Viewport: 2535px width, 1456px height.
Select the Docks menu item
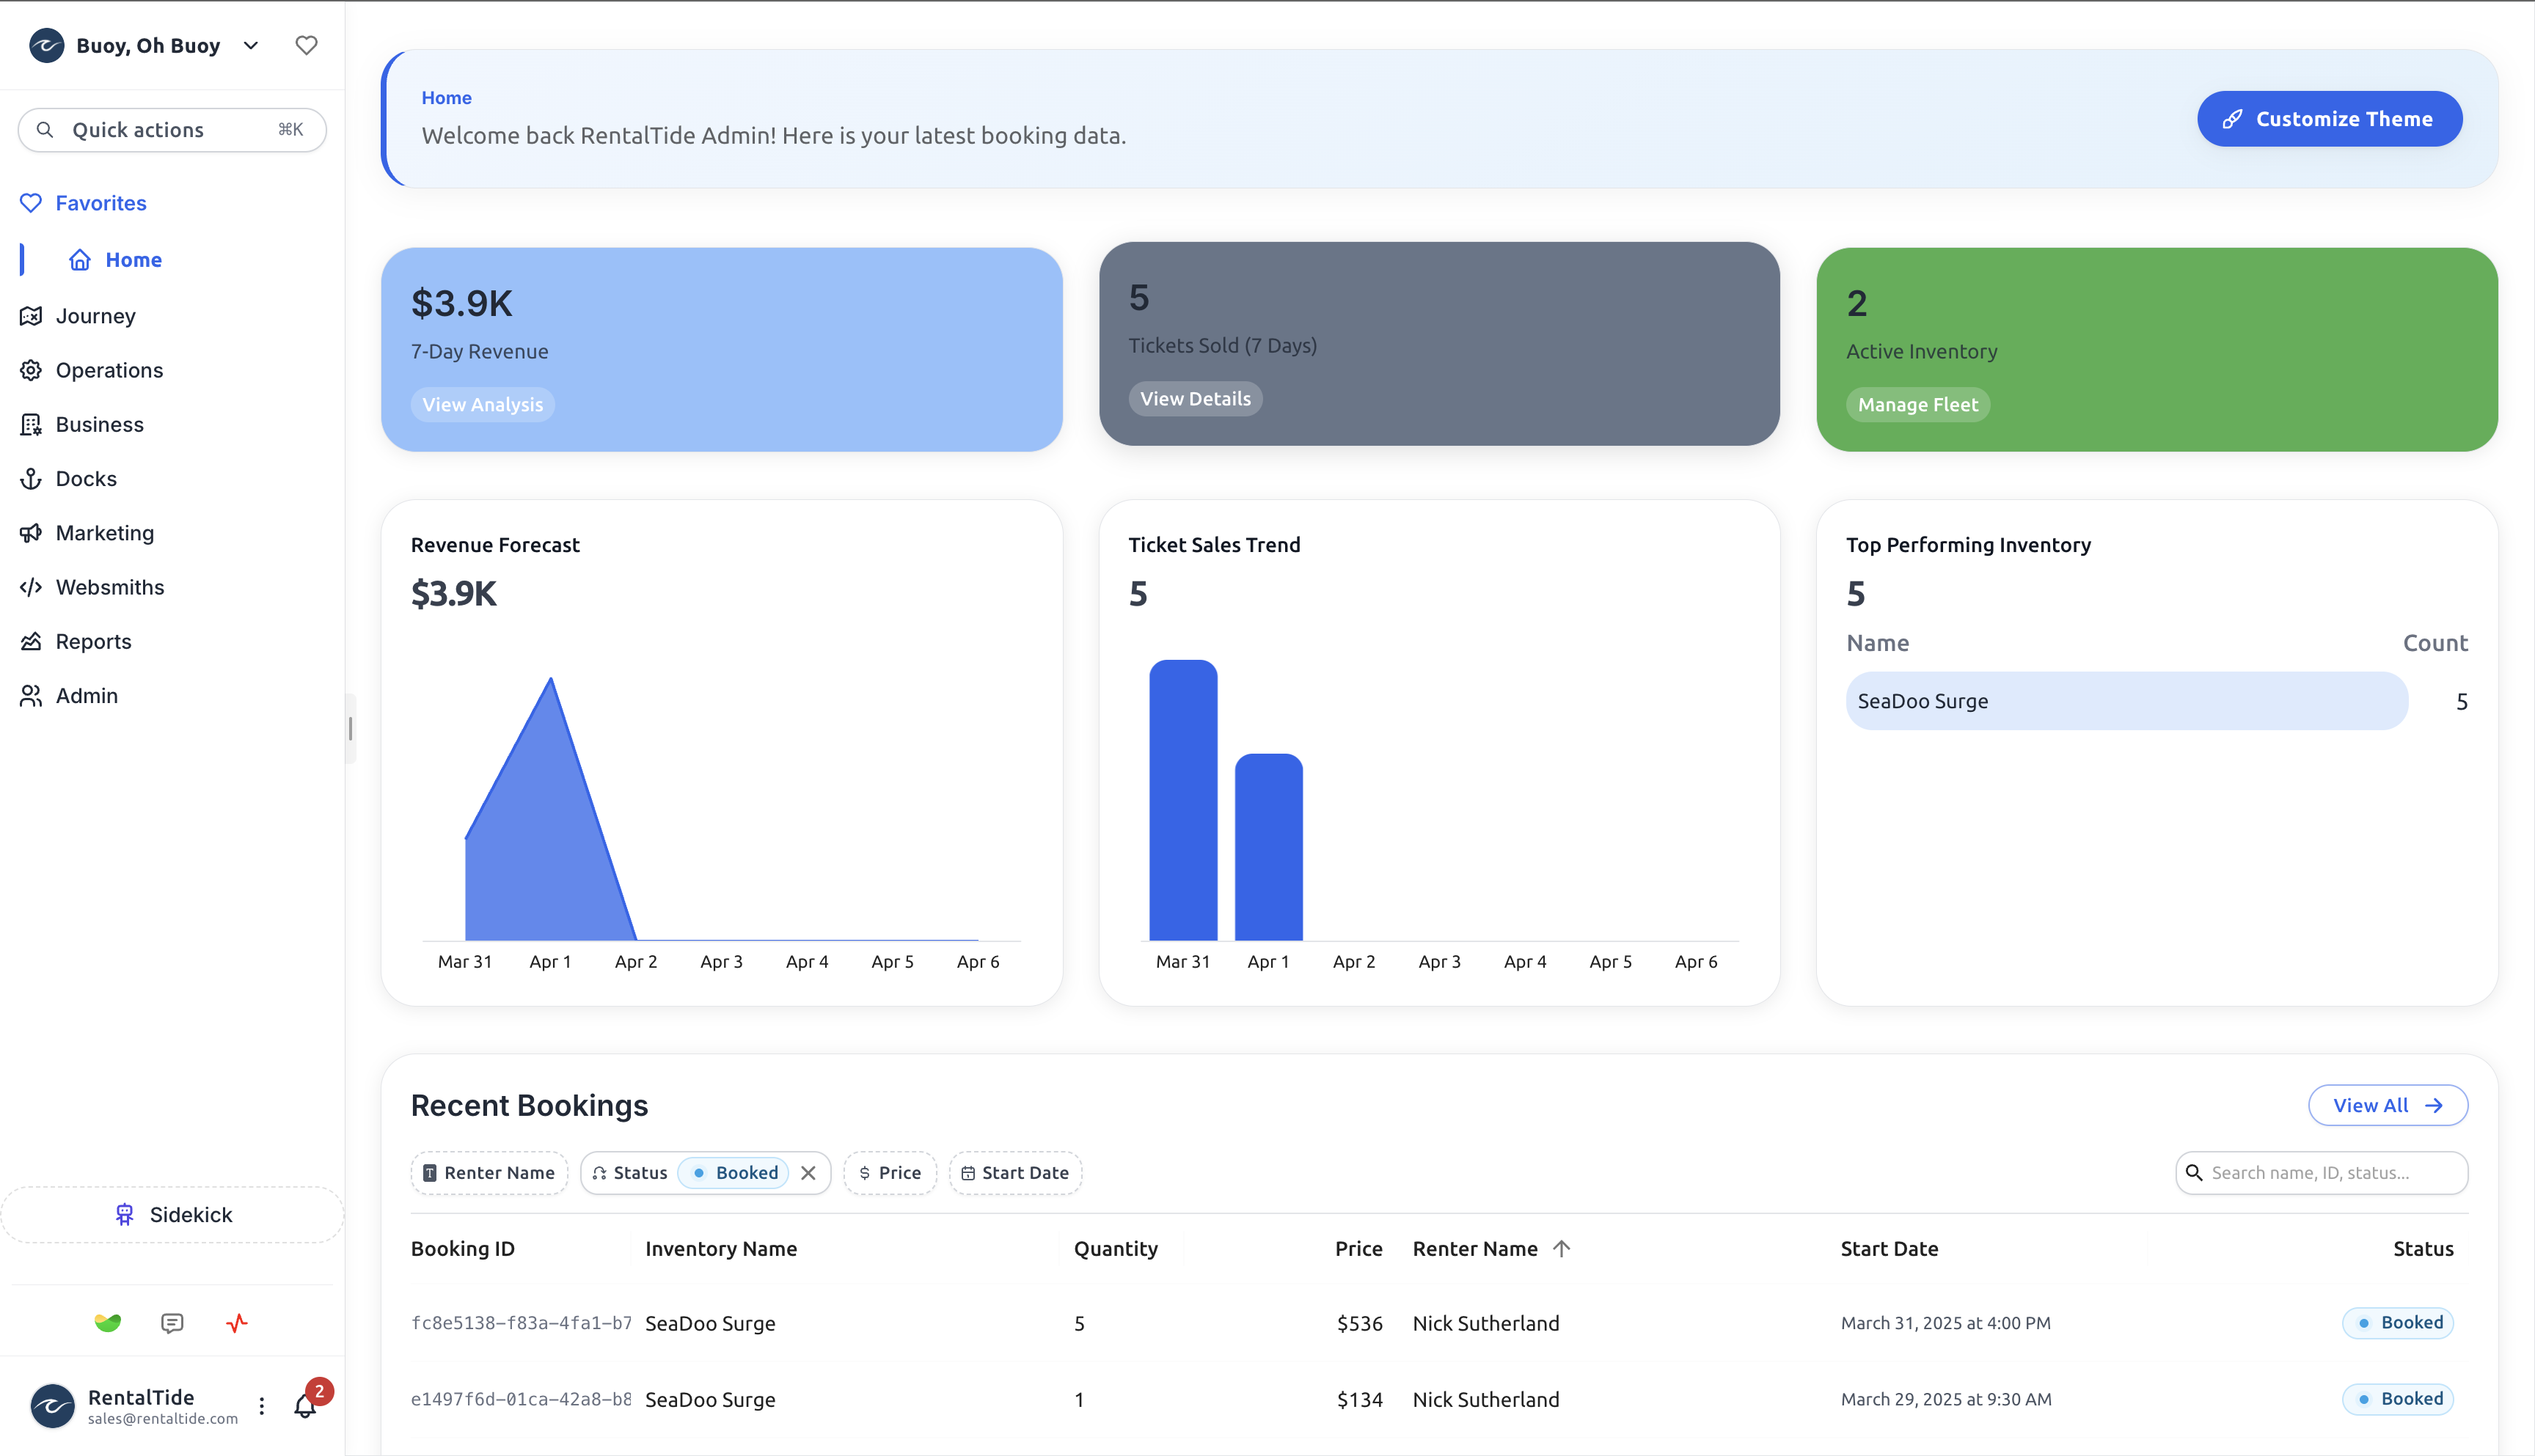[x=86, y=478]
